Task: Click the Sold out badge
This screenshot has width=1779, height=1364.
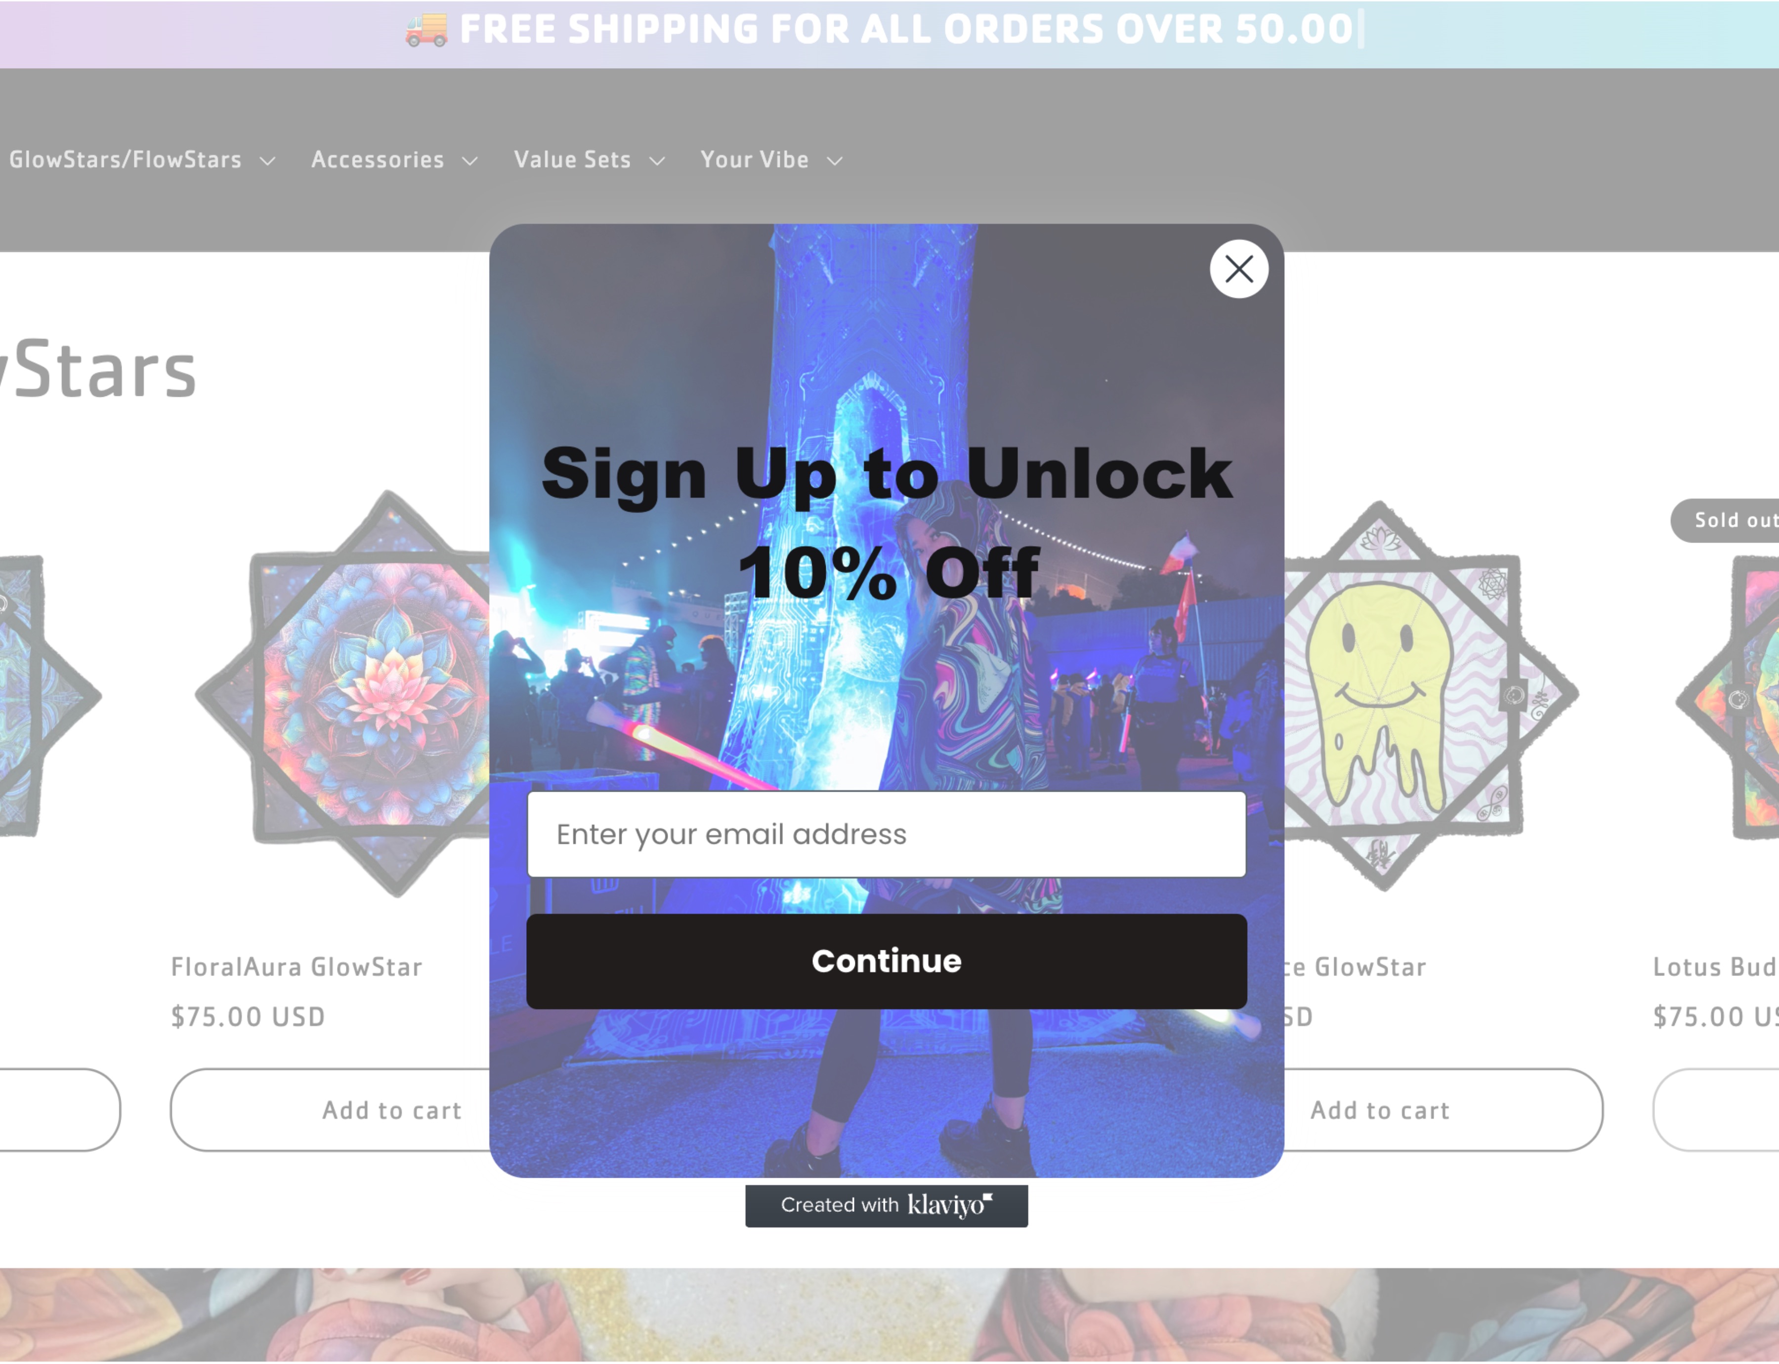Action: click(x=1725, y=520)
